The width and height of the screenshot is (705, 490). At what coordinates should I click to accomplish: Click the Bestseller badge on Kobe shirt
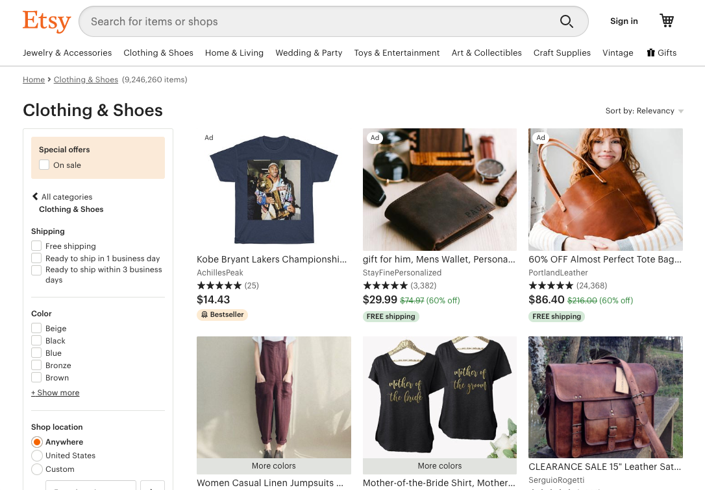click(222, 314)
